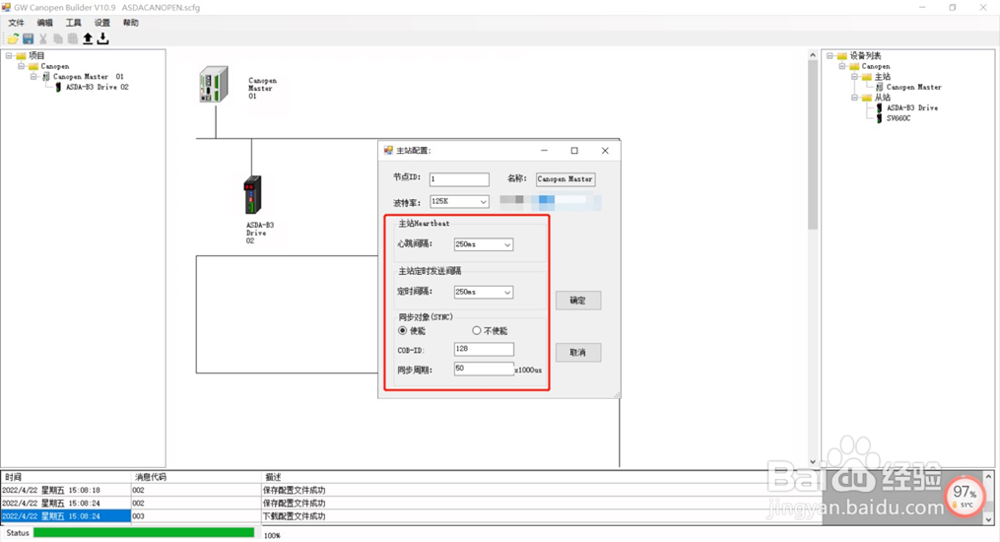Open the 心跳间隔 250ms dropdown
This screenshot has height=542, width=1000.
point(507,244)
